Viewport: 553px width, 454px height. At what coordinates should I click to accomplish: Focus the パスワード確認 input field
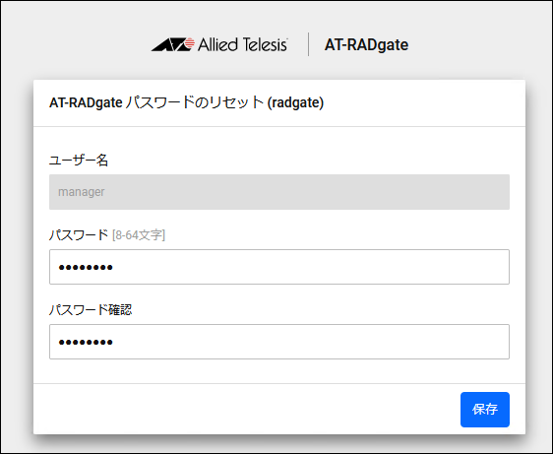coord(279,342)
